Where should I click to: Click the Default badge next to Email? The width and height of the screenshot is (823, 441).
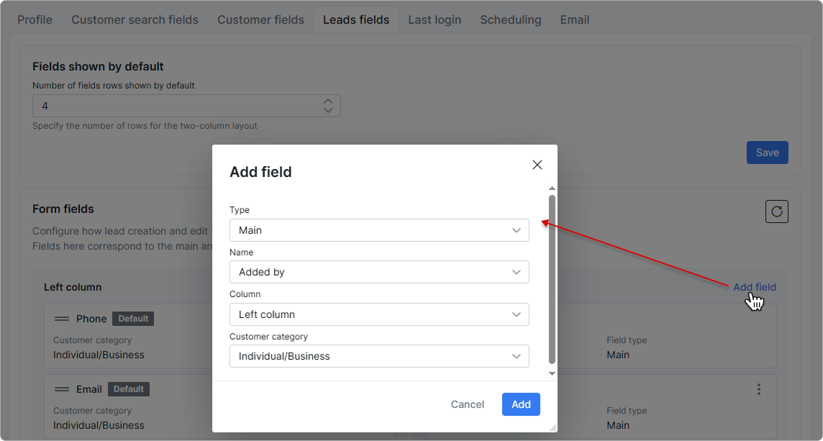[x=129, y=389]
